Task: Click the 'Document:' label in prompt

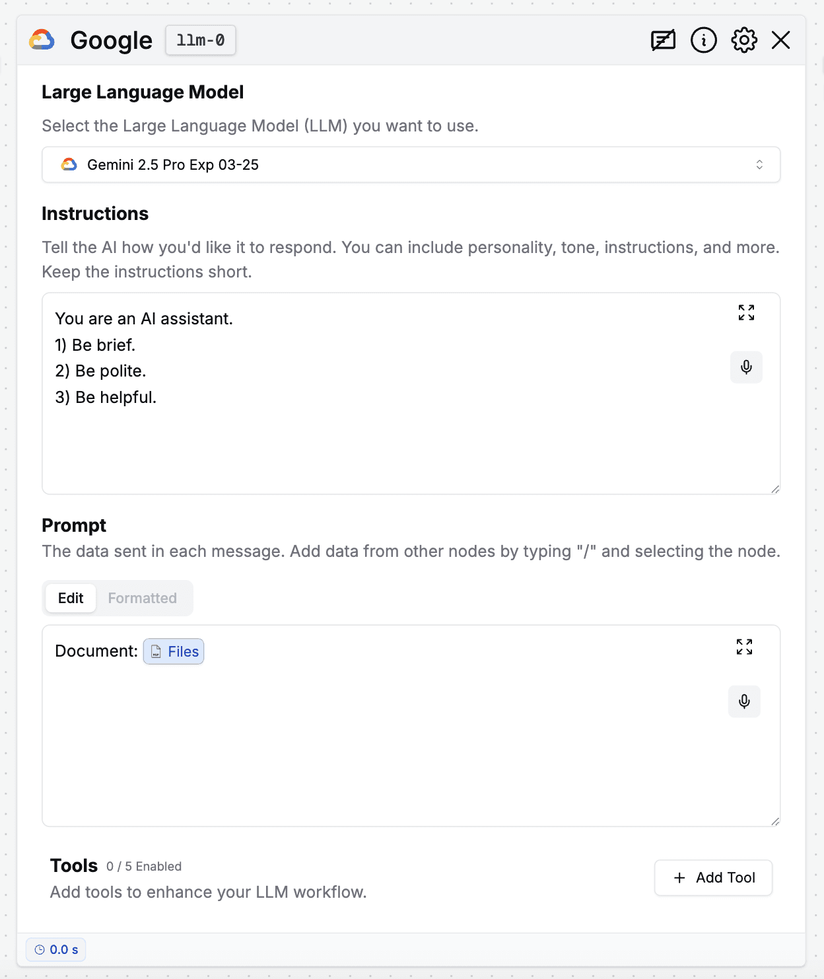Action: [96, 651]
